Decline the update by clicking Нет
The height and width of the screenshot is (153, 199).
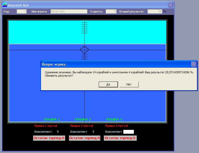pyautogui.click(x=129, y=84)
